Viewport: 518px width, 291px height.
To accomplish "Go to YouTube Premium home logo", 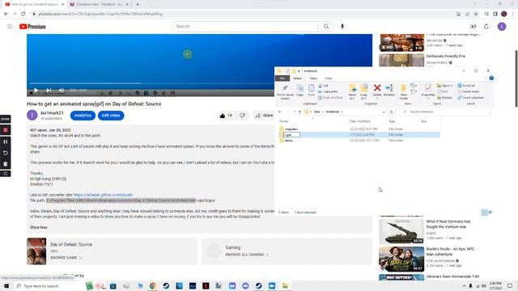I will [32, 27].
